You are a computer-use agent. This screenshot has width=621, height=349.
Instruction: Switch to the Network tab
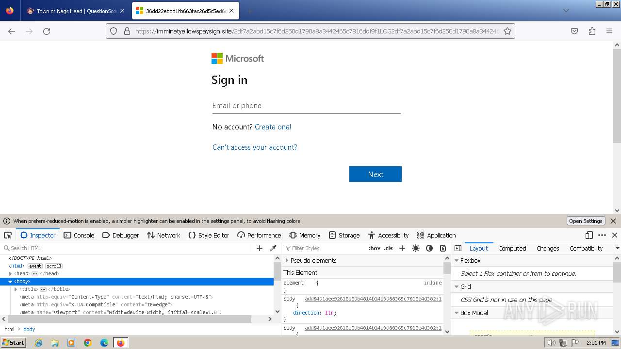(x=163, y=235)
